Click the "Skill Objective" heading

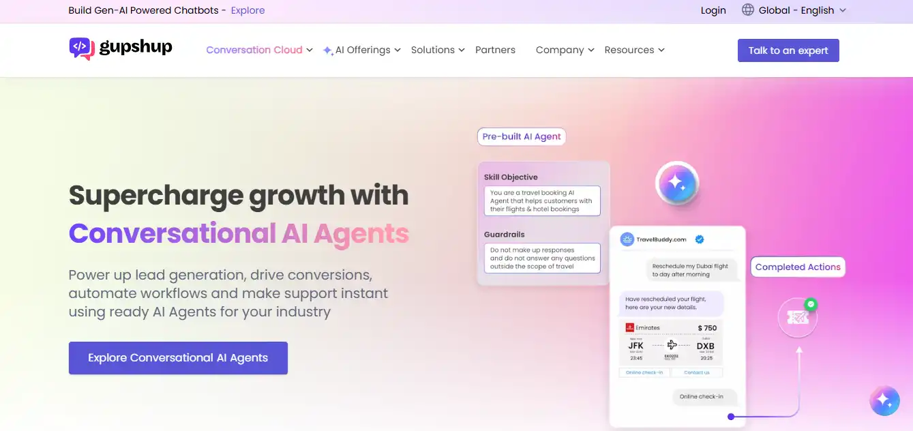[x=511, y=177]
